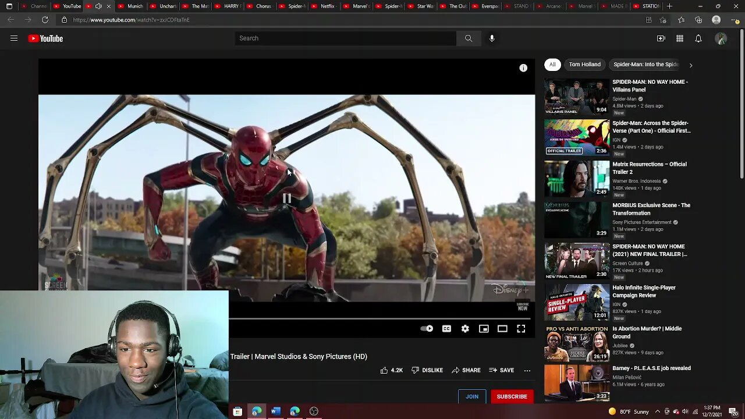Go to the YouTube home logo
The width and height of the screenshot is (745, 419).
pos(45,38)
